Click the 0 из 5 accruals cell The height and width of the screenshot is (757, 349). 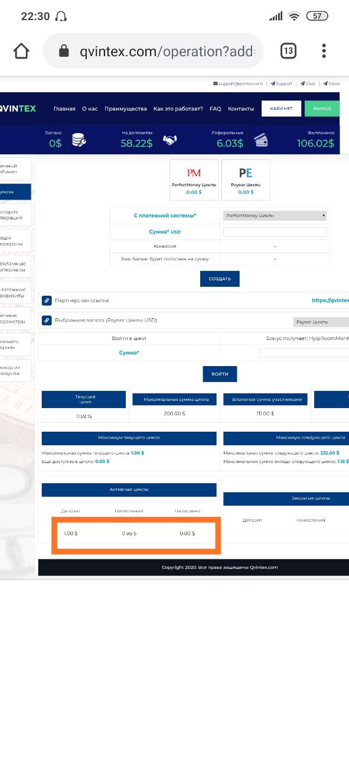click(x=129, y=533)
